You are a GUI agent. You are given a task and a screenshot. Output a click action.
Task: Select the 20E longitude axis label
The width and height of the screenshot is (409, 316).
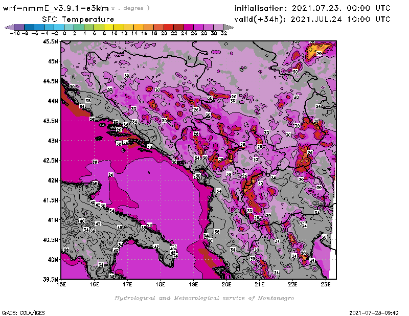pyautogui.click(x=226, y=284)
